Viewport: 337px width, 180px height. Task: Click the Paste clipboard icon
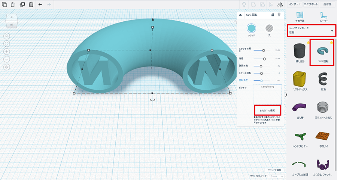(x=13, y=4)
